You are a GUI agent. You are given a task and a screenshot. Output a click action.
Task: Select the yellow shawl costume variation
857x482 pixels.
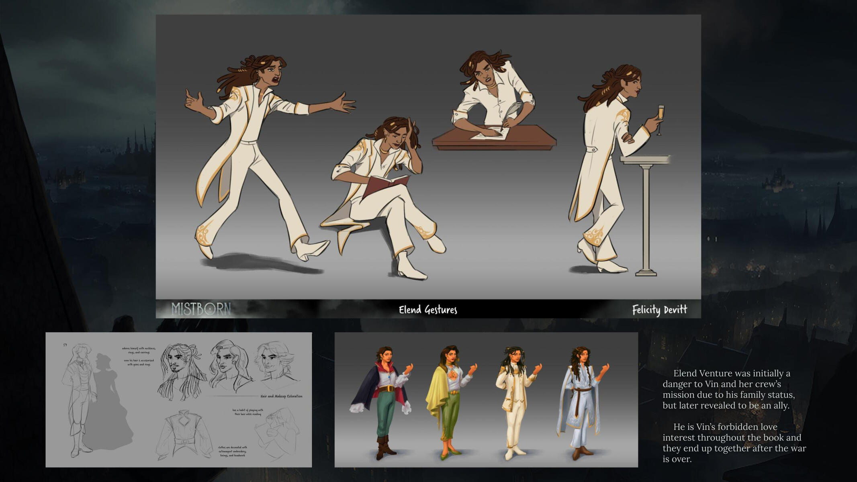coord(451,402)
